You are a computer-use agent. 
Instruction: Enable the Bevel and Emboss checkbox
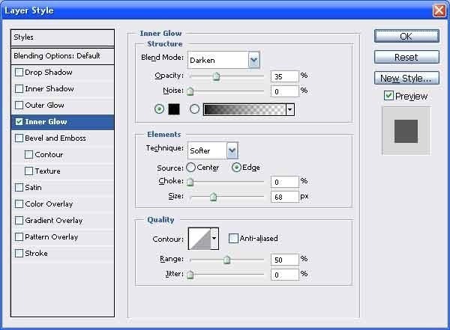point(19,138)
